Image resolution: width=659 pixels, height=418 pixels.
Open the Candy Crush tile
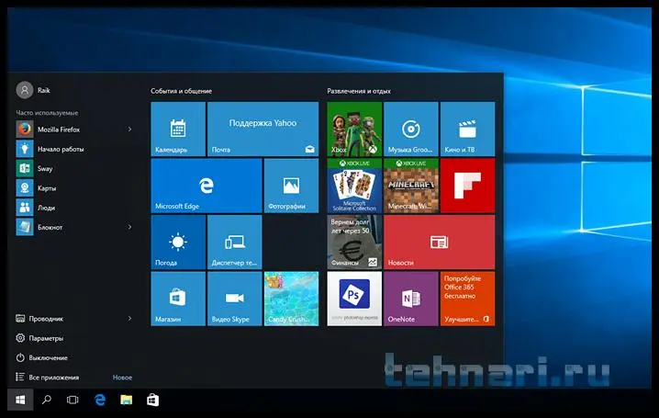tap(291, 299)
